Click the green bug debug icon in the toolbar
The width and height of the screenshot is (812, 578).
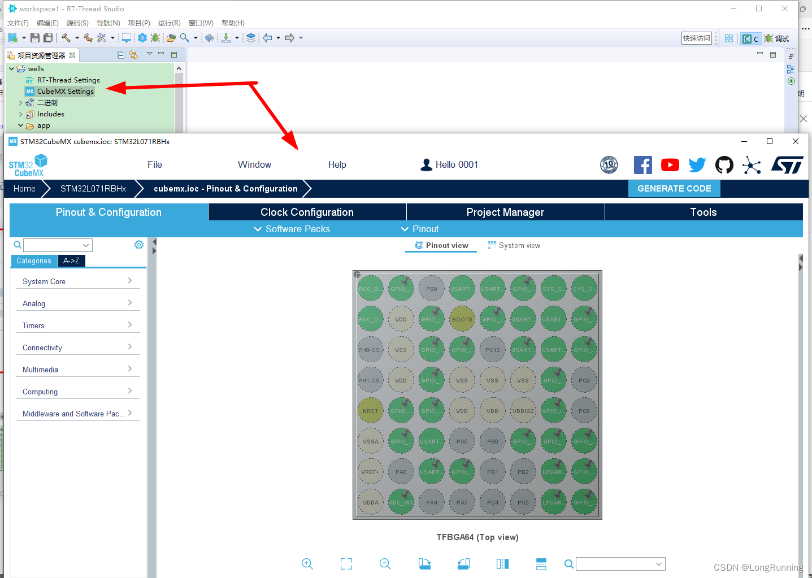pyautogui.click(x=155, y=38)
